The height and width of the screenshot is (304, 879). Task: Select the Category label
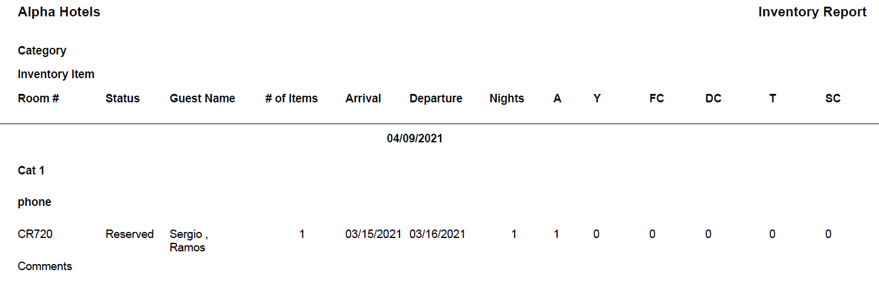(42, 51)
